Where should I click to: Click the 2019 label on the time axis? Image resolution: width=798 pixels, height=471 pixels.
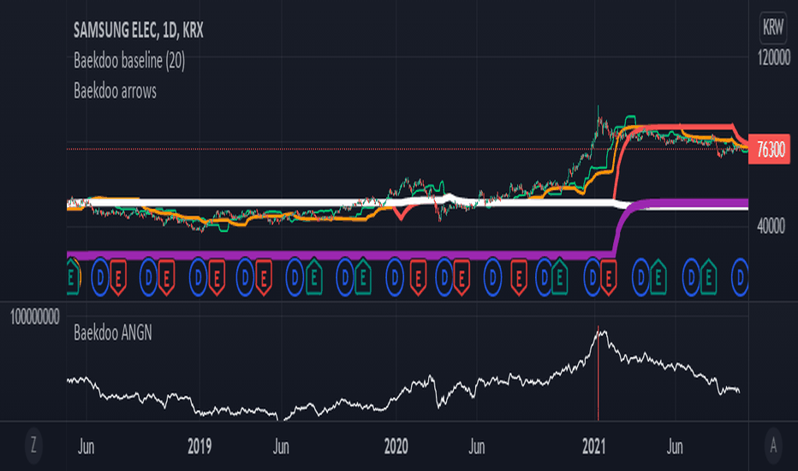[x=199, y=446]
